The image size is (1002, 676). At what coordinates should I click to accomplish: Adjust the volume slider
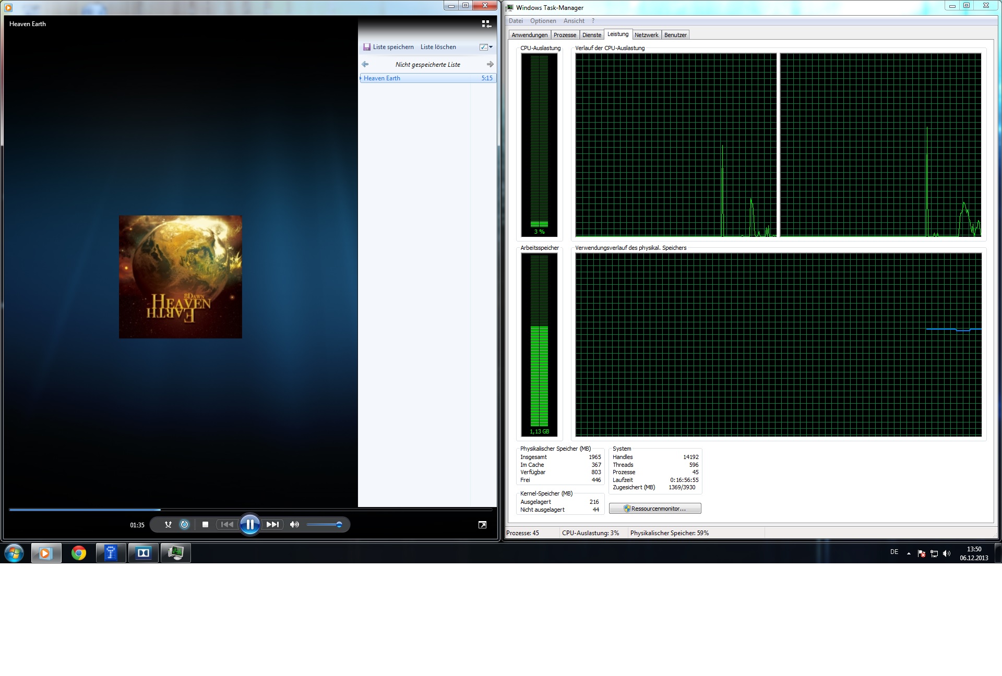coord(324,525)
